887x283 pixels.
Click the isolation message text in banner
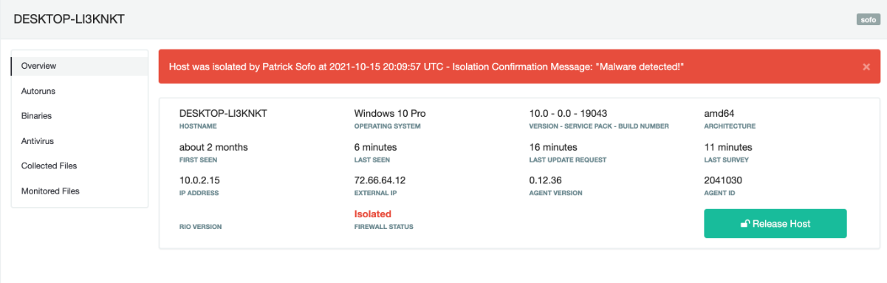[x=427, y=67]
